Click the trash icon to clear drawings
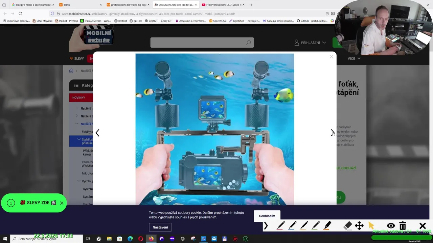This screenshot has height=243, width=433. click(x=403, y=225)
